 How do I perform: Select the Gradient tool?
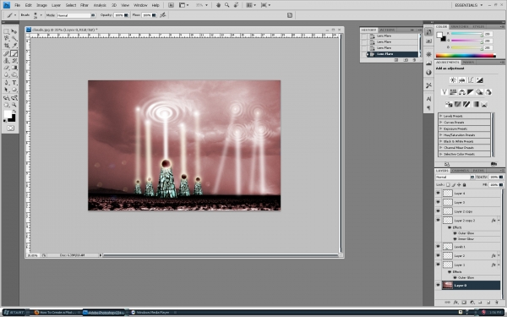[14, 68]
